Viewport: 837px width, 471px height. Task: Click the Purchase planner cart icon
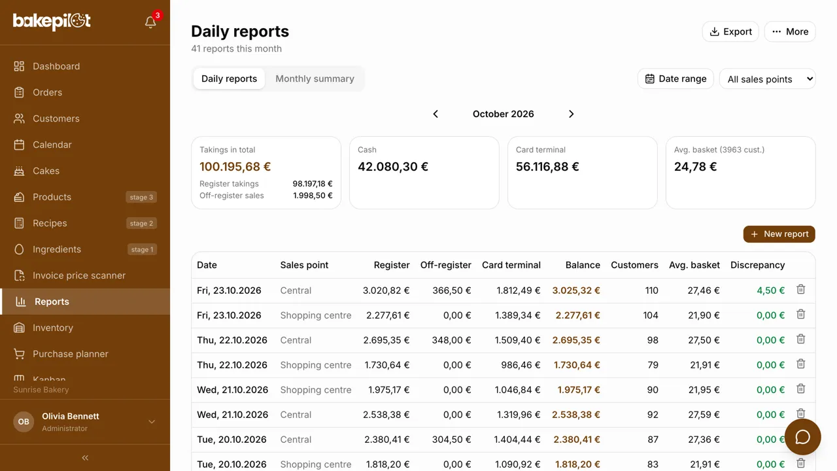pyautogui.click(x=20, y=354)
